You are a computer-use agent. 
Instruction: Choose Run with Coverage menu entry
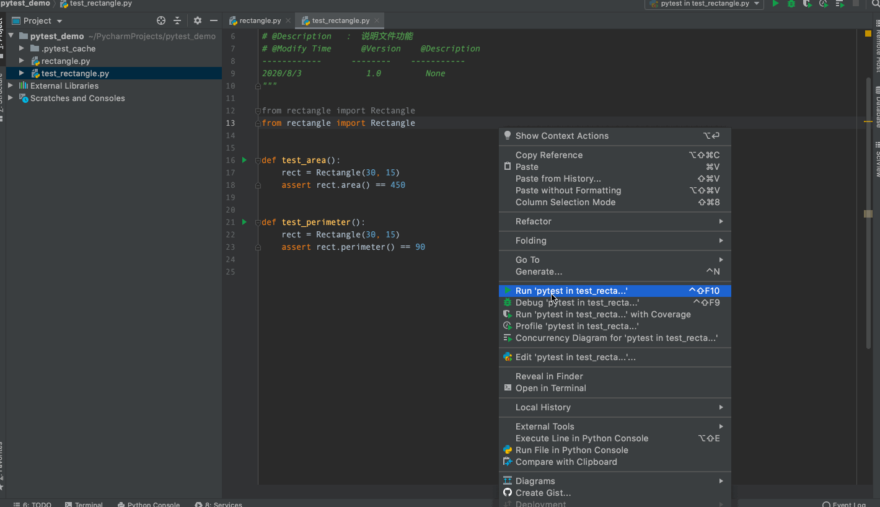[615, 314]
